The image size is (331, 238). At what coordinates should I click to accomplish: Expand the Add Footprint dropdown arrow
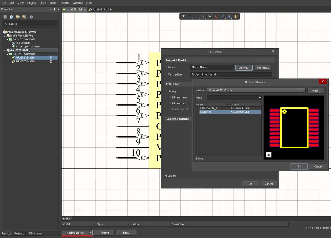coord(91,232)
